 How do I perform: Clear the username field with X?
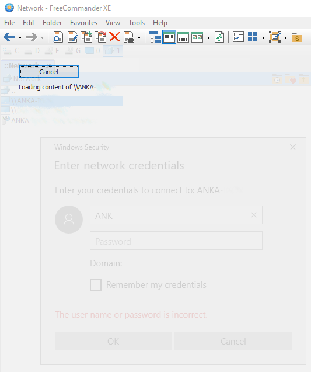tap(254, 215)
